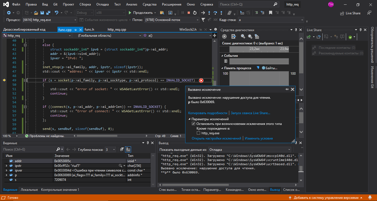Click the red exception error icon on line 49
Screen dimensions: 377x201
[201, 80]
